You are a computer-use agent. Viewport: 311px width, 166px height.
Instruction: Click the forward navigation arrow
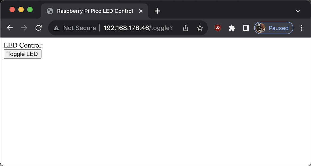click(x=24, y=28)
